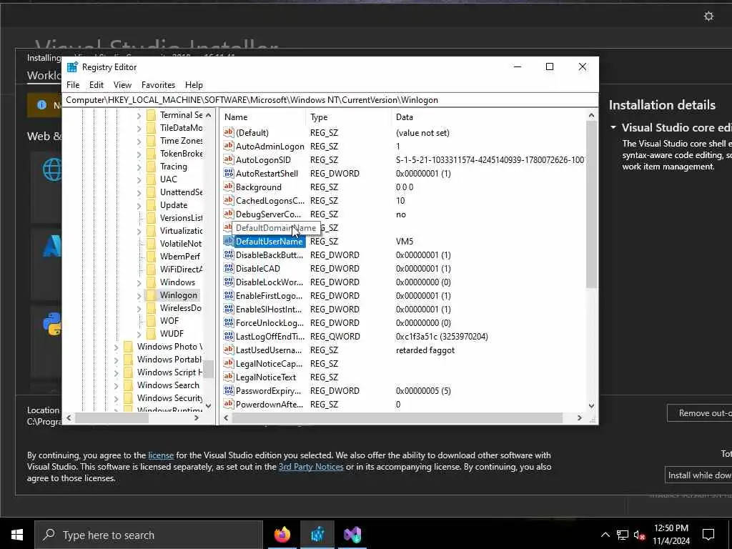Expand the Update tree node
The height and width of the screenshot is (549, 732).
pos(139,205)
